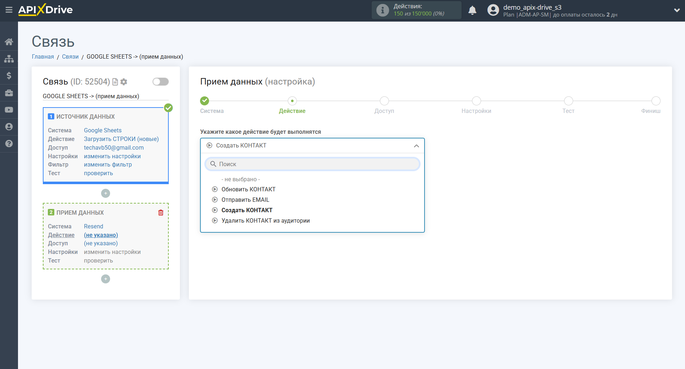Click the dollar billing icon in sidebar
Viewport: 685px width, 369px height.
(9, 76)
